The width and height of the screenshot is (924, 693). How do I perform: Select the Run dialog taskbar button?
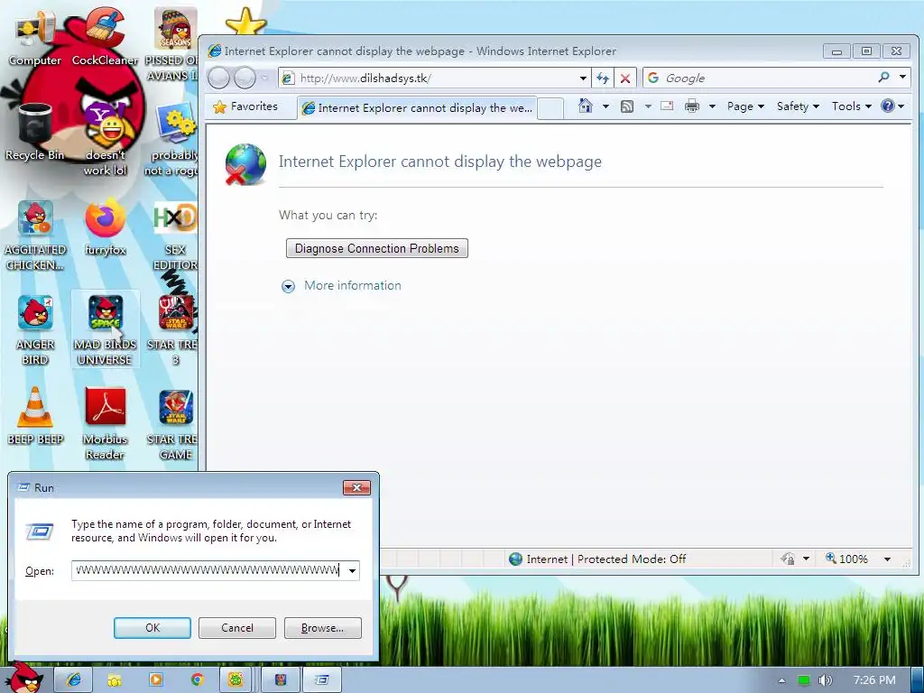322,680
